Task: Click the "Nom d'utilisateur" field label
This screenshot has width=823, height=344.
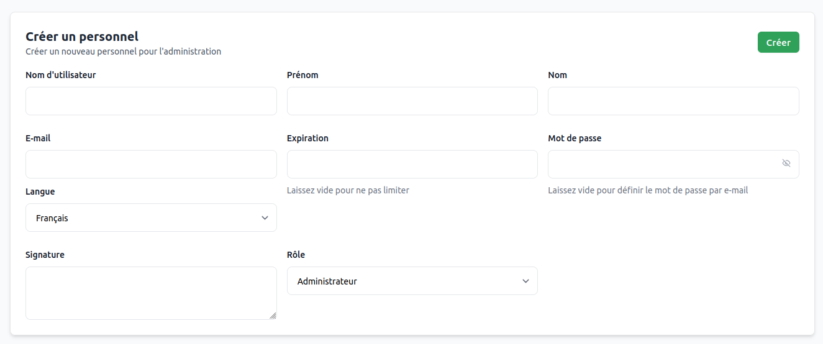Action: coord(61,75)
